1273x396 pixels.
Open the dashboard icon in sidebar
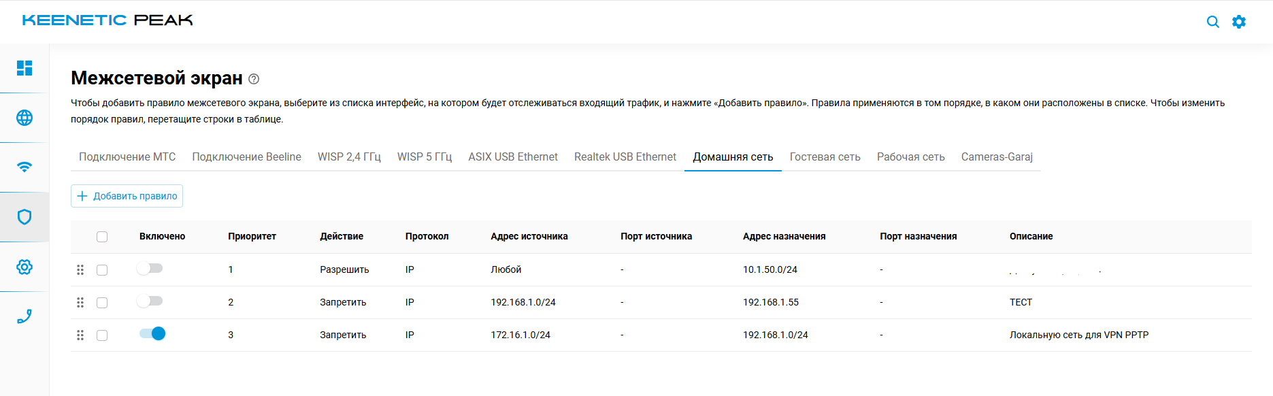tap(24, 68)
